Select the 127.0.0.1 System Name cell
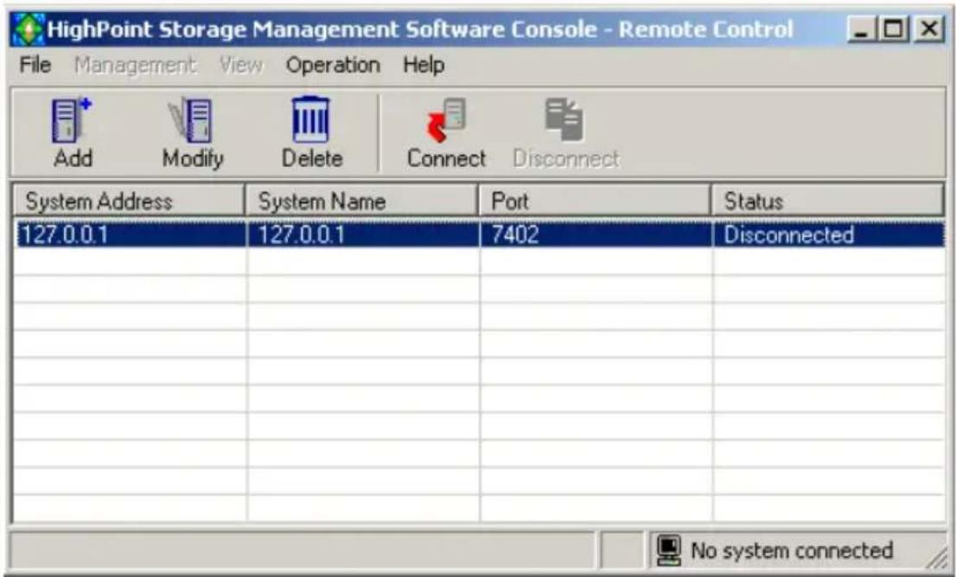The height and width of the screenshot is (577, 956). (363, 235)
